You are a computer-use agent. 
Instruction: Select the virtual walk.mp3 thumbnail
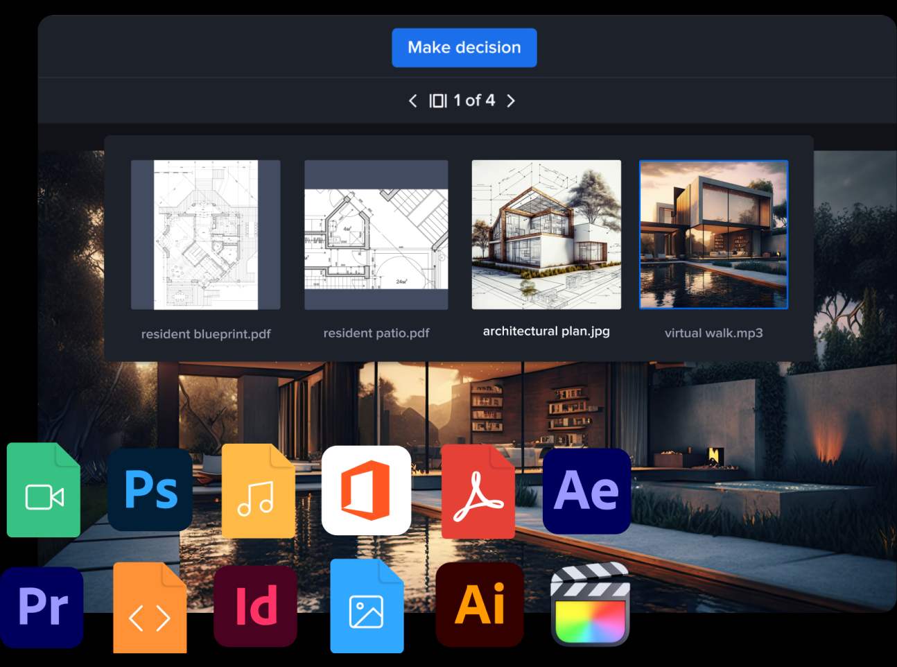pos(713,234)
